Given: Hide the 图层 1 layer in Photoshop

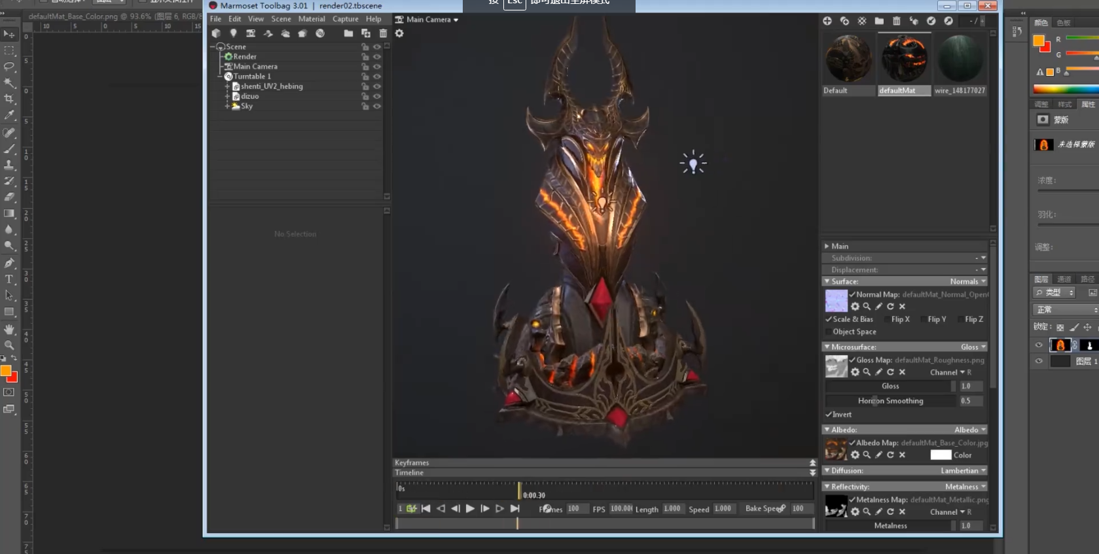Looking at the screenshot, I should click(x=1039, y=361).
